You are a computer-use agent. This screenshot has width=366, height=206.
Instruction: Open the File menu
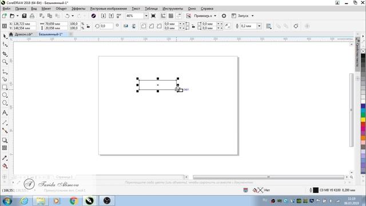tap(6, 9)
